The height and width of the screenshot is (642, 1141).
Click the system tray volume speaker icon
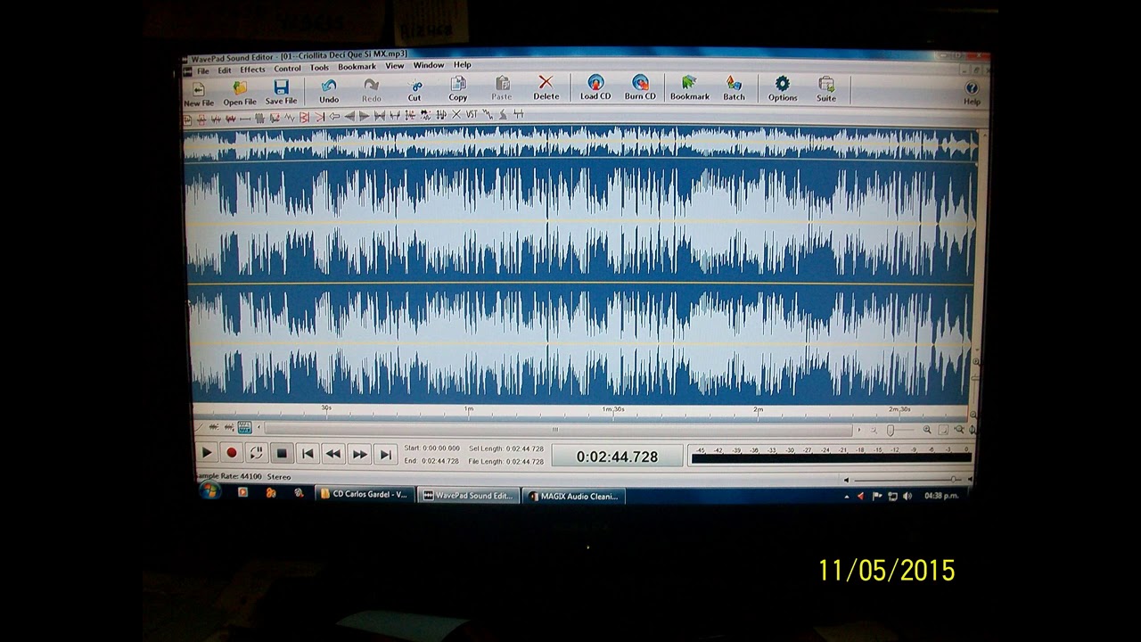pyautogui.click(x=907, y=496)
